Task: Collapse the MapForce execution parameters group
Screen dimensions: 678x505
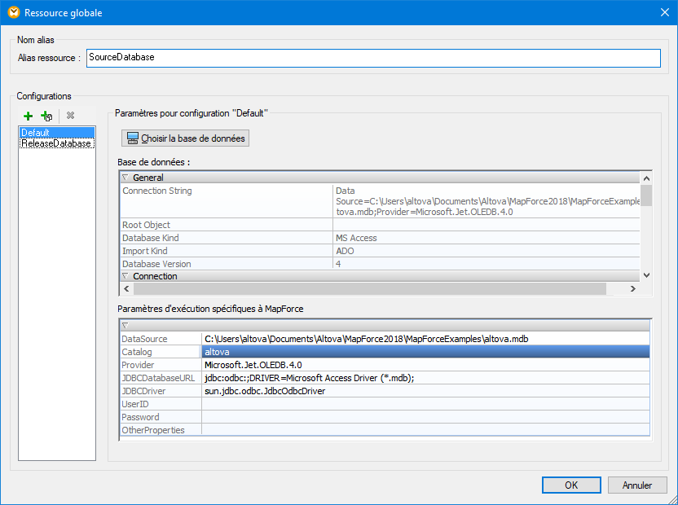Action: 125,326
